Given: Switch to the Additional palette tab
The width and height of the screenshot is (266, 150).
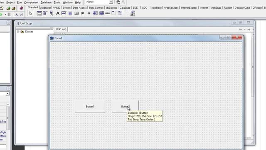Looking at the screenshot, I should click(45, 8).
